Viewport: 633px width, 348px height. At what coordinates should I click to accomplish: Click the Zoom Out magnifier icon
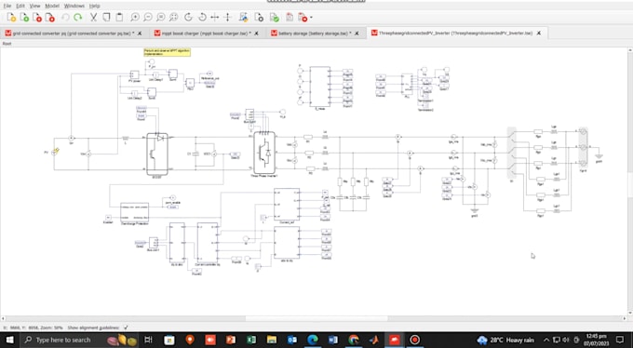tap(148, 17)
